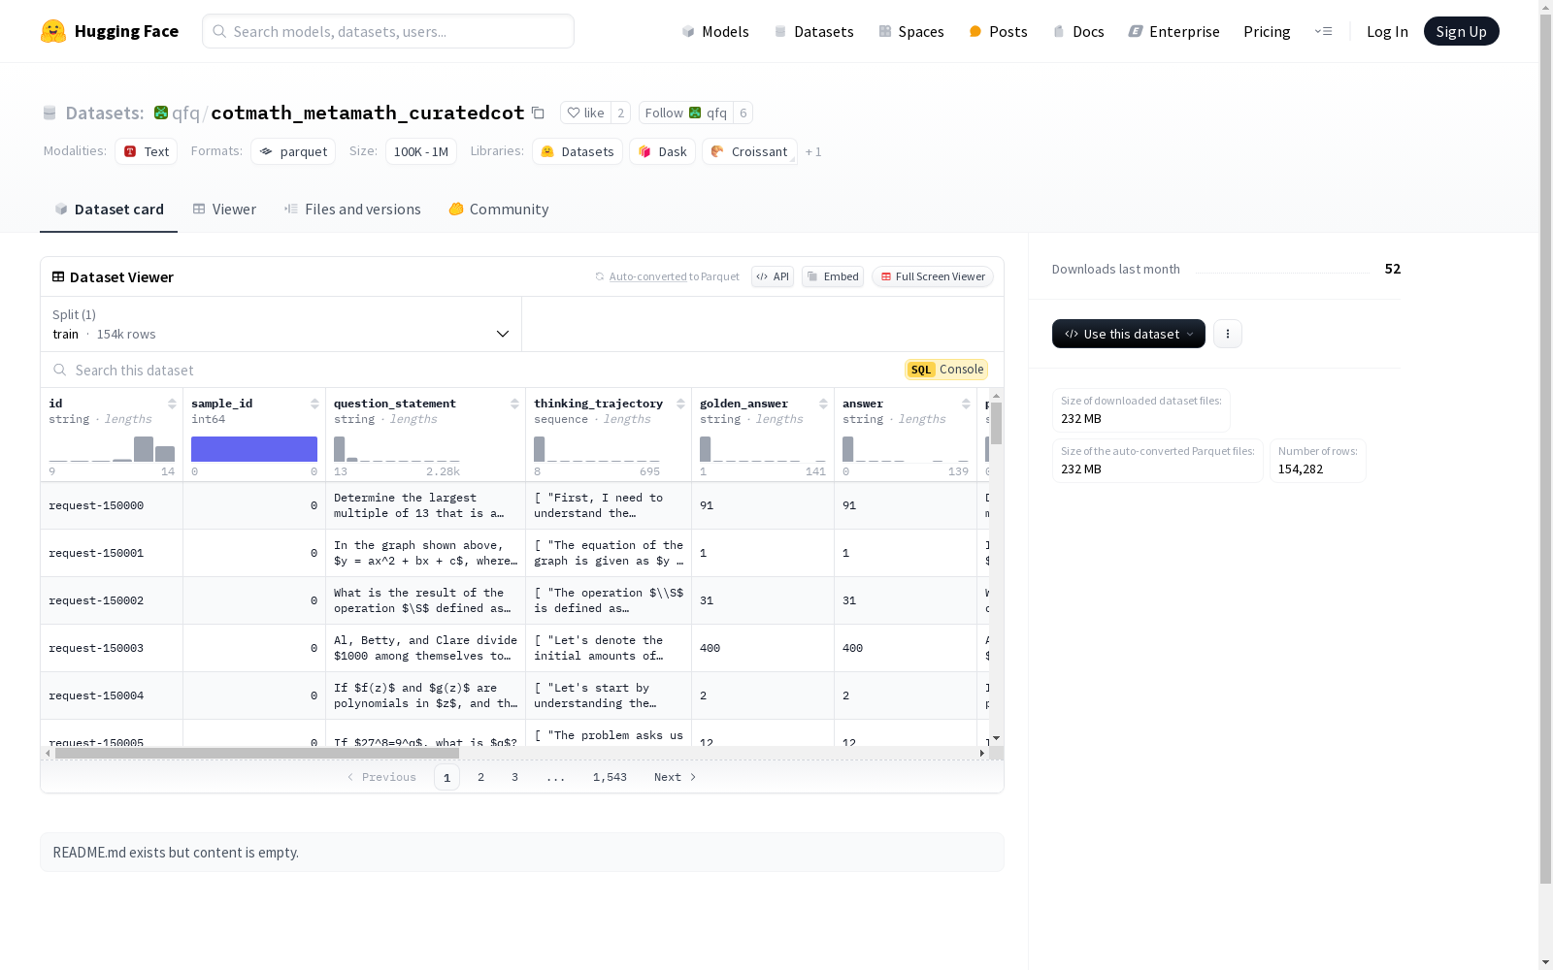1553x970 pixels.
Task: Select the Datasets library tag
Action: coord(578,151)
